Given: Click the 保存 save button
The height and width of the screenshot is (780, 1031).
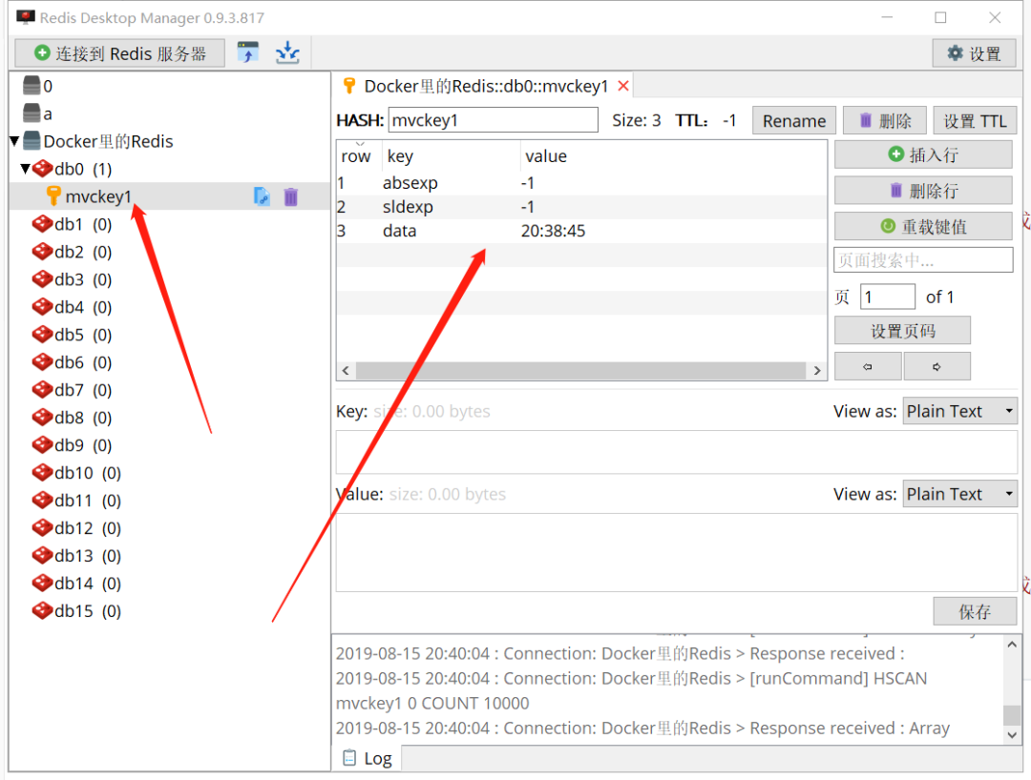Looking at the screenshot, I should coord(975,612).
